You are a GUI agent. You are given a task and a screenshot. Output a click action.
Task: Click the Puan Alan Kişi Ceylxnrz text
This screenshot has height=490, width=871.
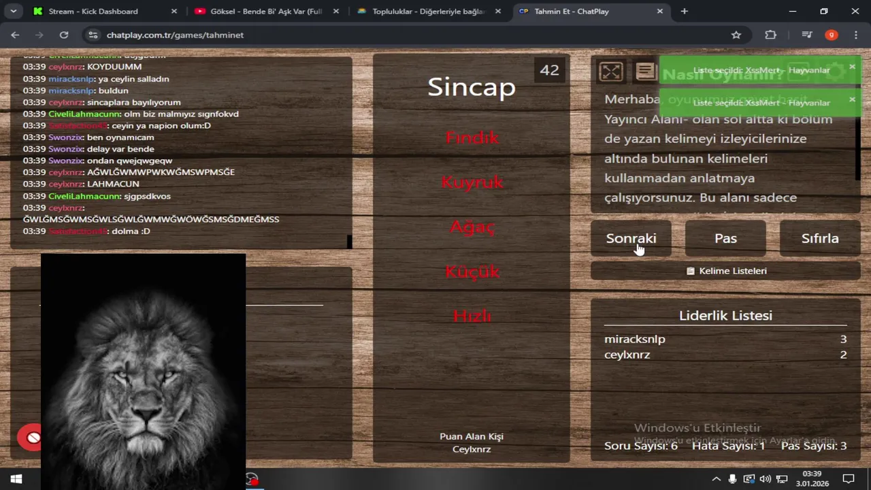(x=472, y=443)
